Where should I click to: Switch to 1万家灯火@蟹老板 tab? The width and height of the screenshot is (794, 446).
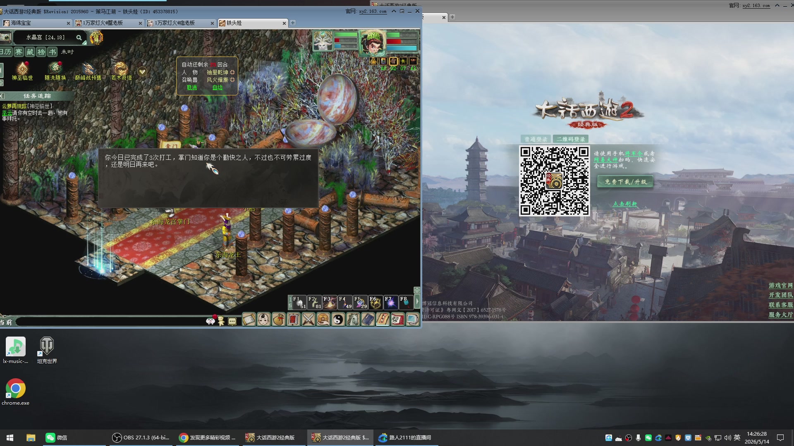coord(108,23)
